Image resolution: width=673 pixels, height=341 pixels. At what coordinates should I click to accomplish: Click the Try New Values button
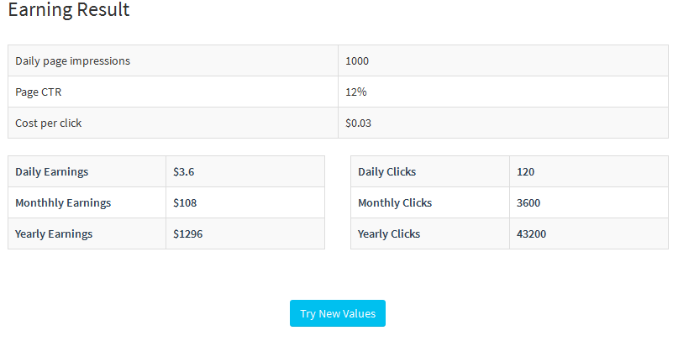point(338,313)
